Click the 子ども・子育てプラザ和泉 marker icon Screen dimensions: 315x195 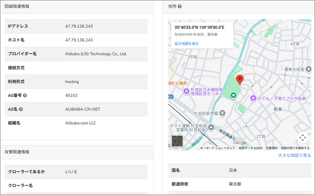(254, 98)
